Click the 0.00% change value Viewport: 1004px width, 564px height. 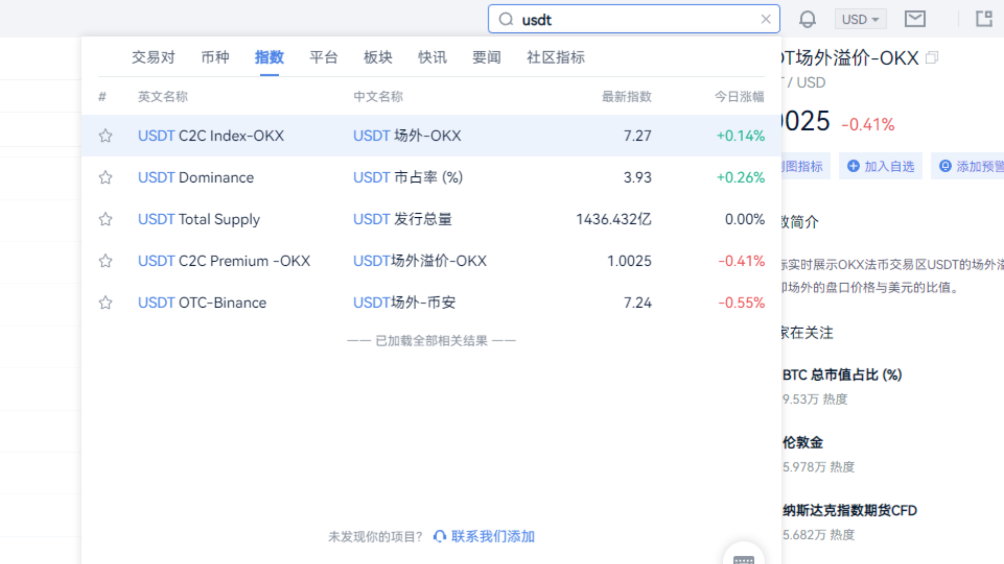coord(745,219)
